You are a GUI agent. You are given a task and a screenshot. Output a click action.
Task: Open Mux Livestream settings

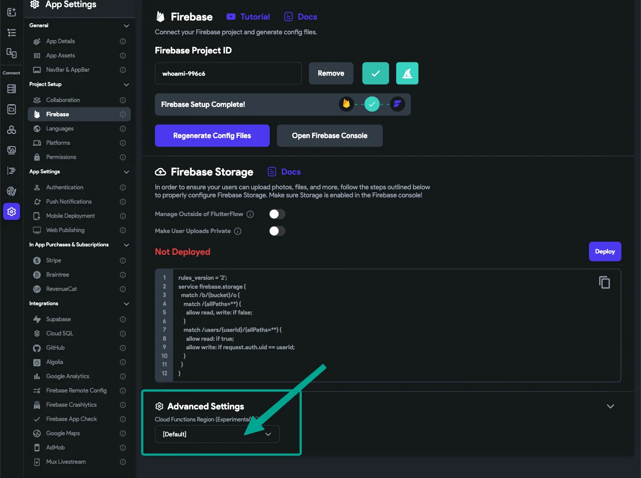point(79,462)
